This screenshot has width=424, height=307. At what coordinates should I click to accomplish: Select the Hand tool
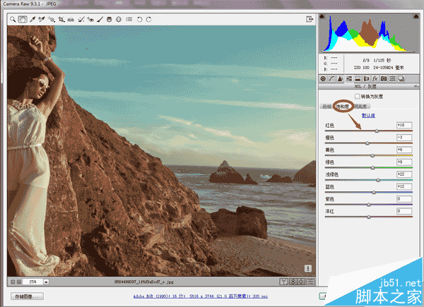[23, 20]
